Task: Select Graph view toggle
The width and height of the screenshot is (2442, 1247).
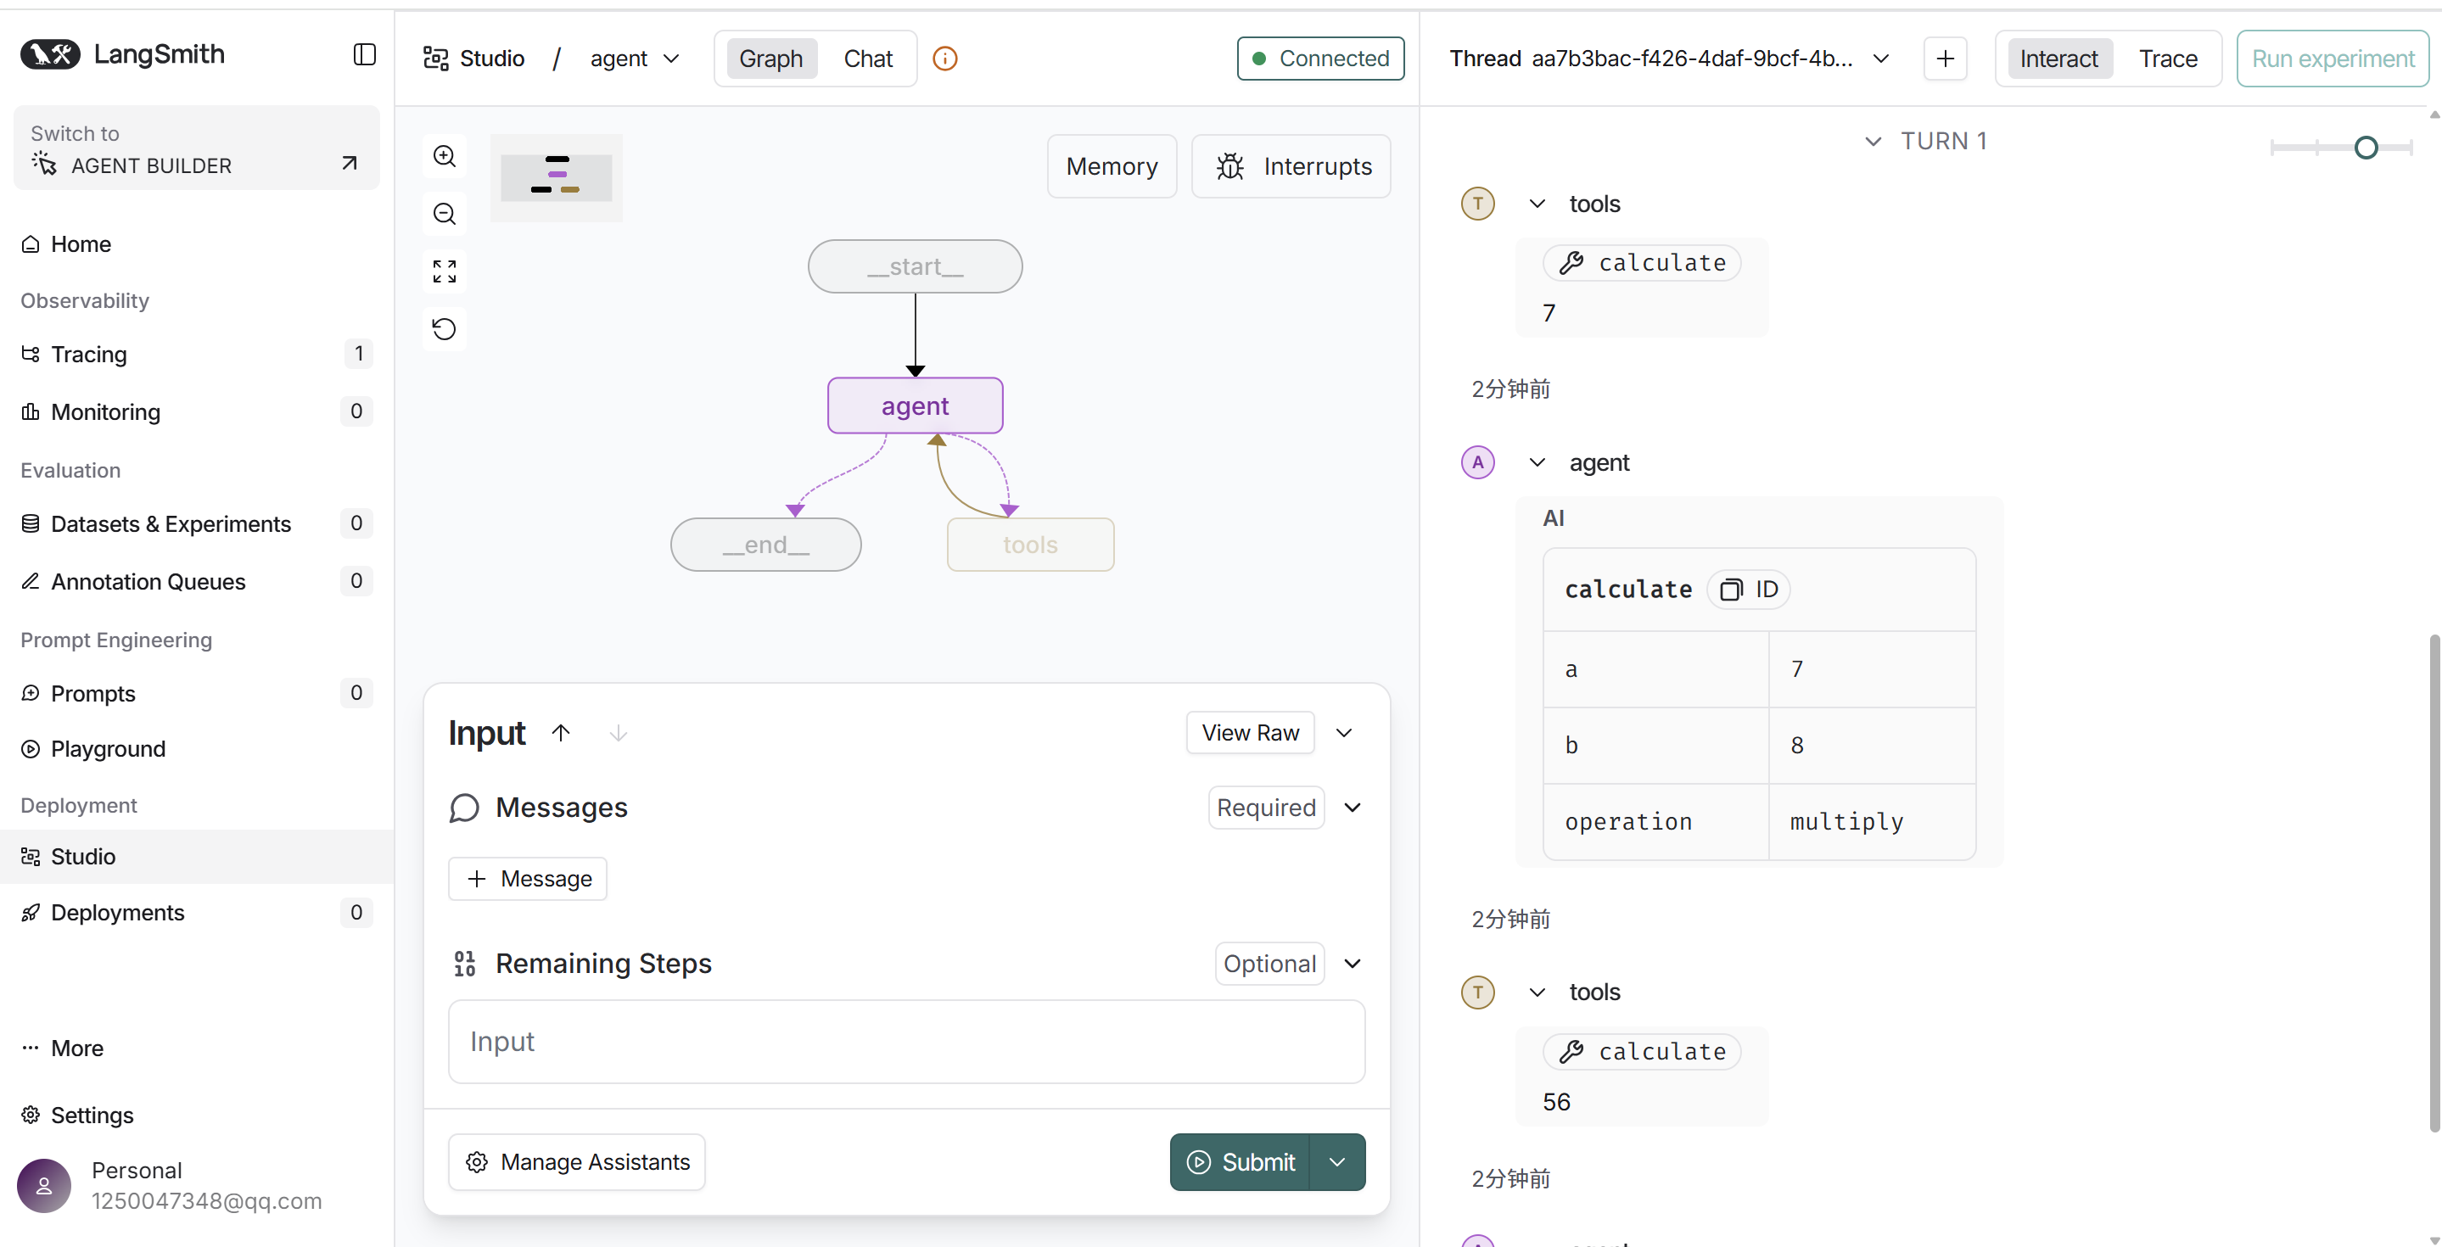Action: tap(770, 59)
